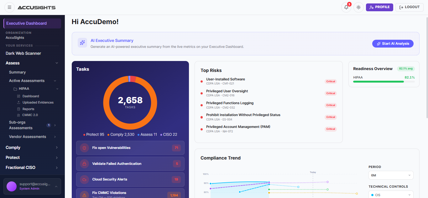Toggle light/dark theme sun icon
428x198 pixels.
point(358,7)
